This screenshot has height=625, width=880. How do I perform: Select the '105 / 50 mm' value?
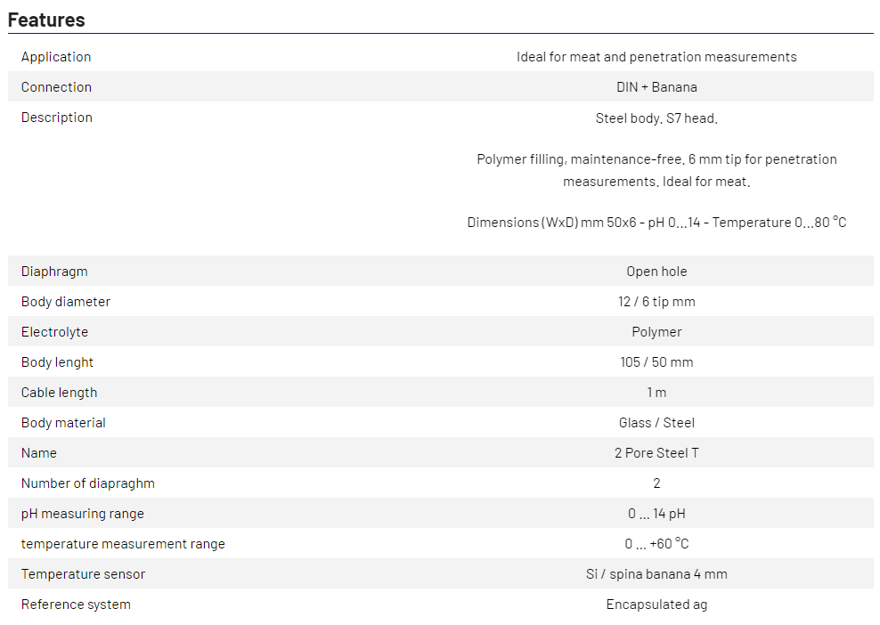tap(656, 362)
